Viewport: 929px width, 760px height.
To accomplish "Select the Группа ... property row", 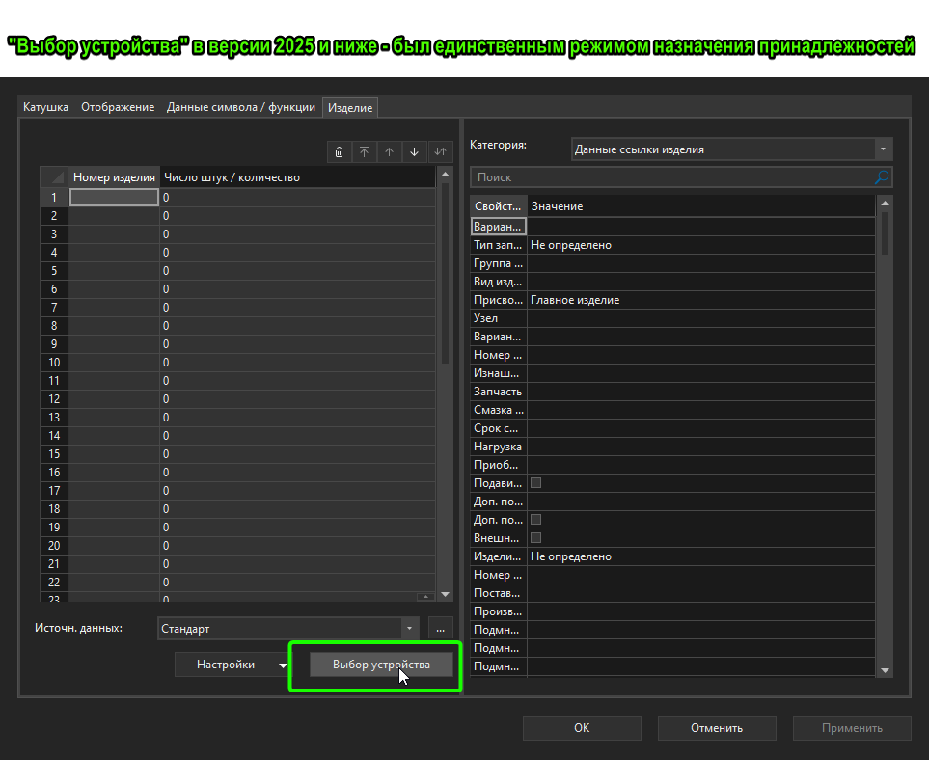I will (x=673, y=263).
